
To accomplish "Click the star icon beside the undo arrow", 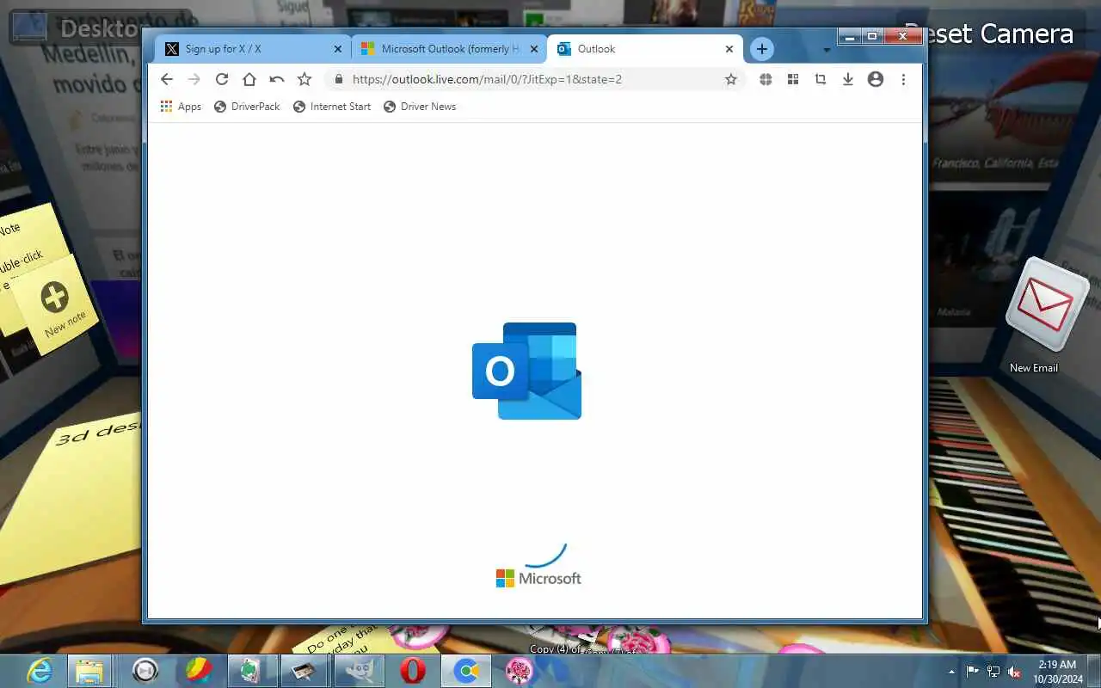I will tap(304, 79).
